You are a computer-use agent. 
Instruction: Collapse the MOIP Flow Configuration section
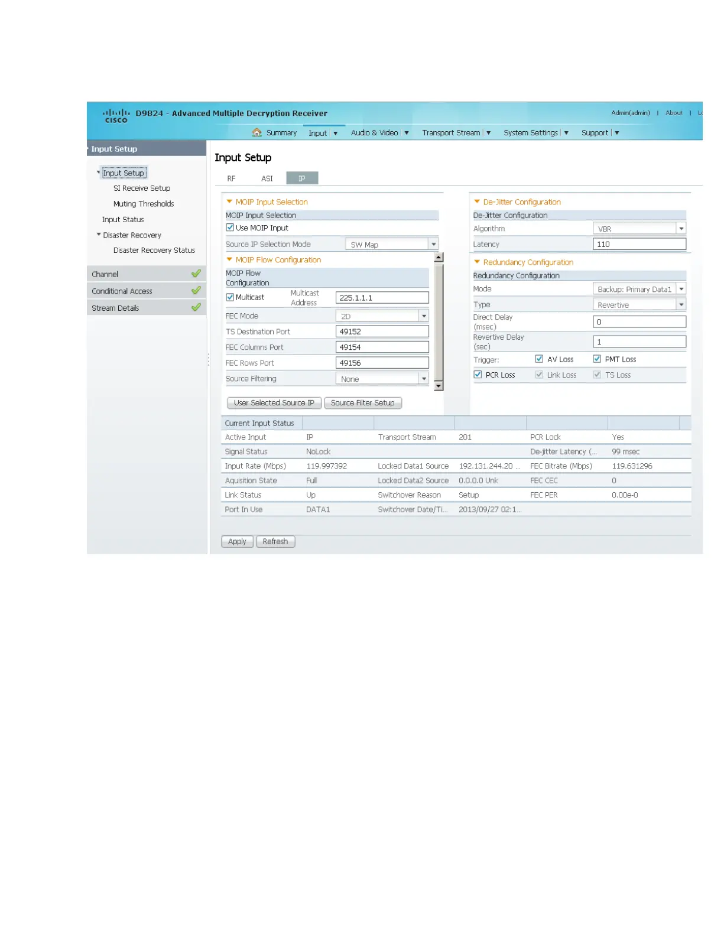229,259
